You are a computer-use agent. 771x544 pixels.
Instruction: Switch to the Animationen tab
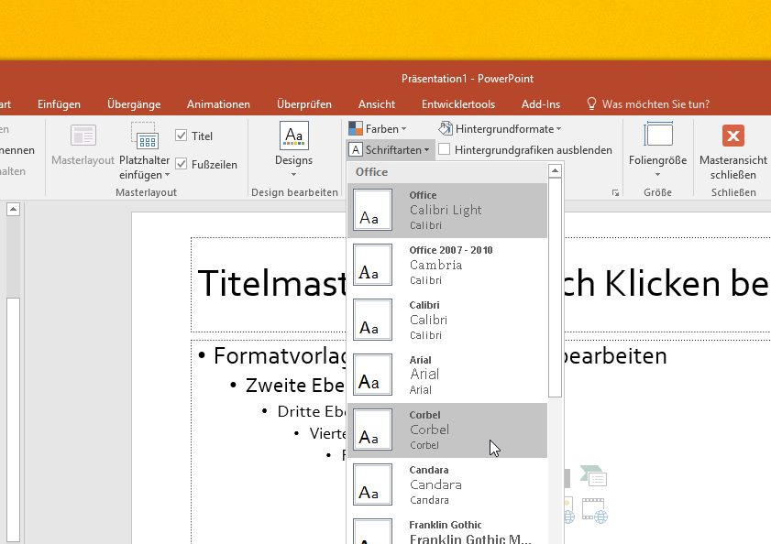(218, 104)
